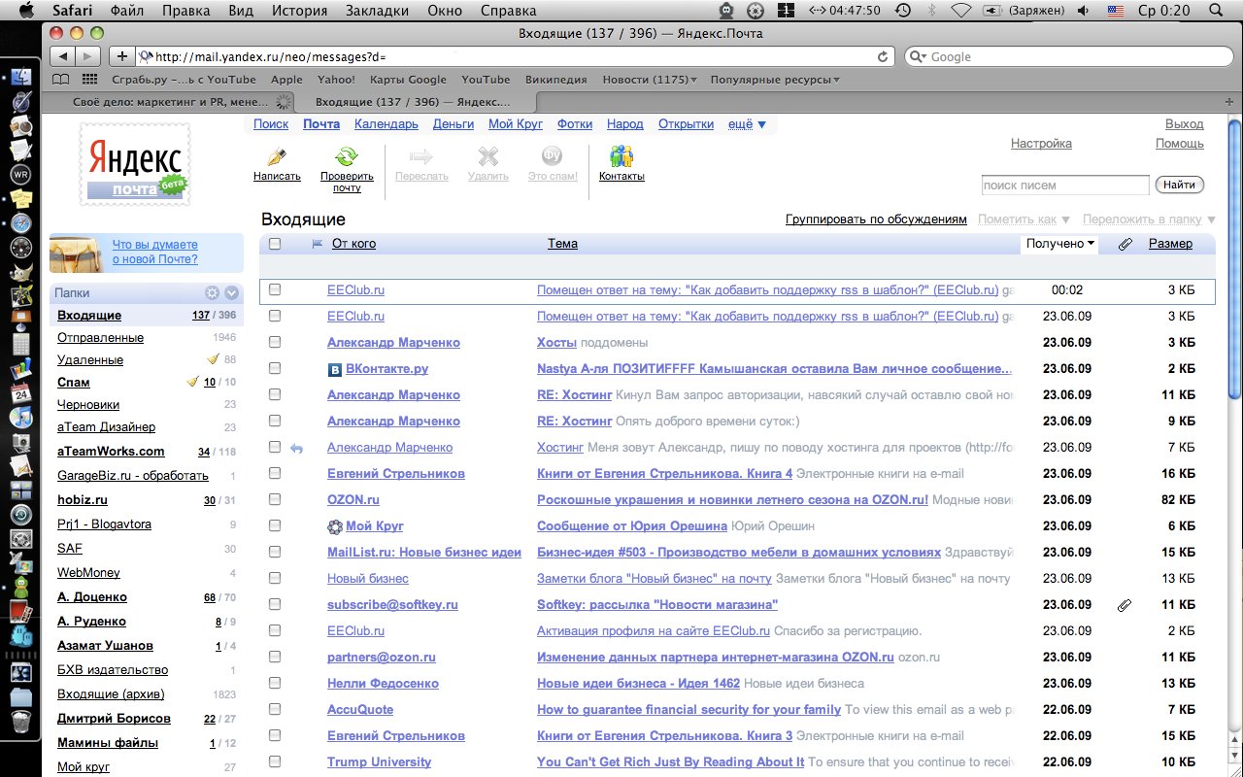Click the поиск писем search field

point(1064,186)
